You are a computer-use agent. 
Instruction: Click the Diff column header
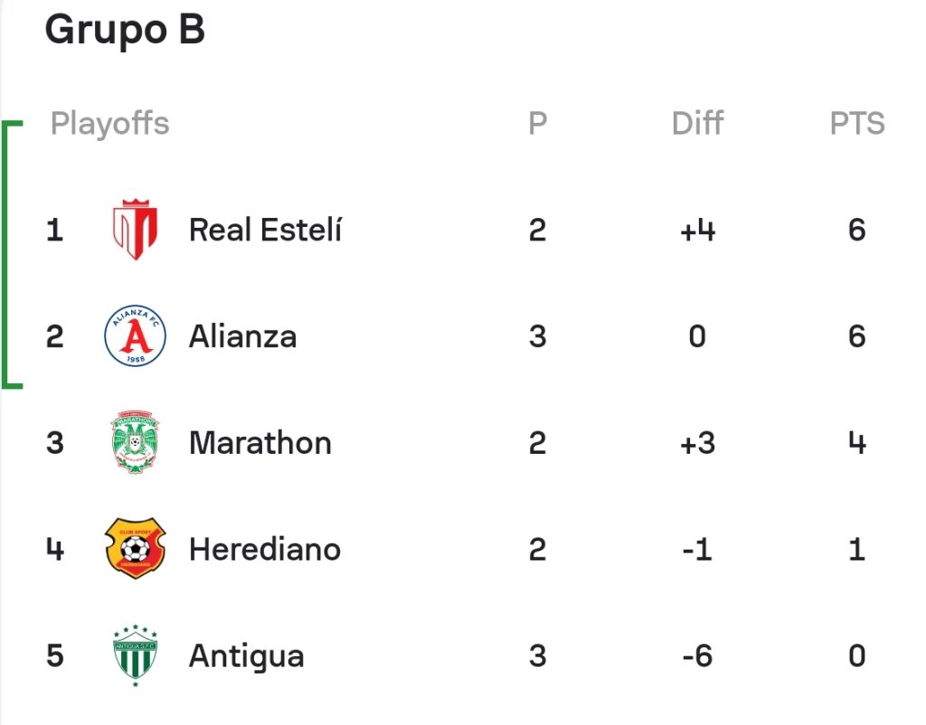[697, 123]
